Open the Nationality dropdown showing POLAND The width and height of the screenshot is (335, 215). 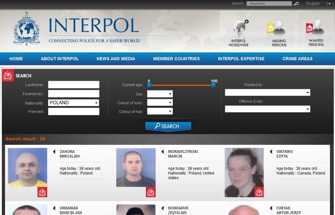pyautogui.click(x=74, y=103)
